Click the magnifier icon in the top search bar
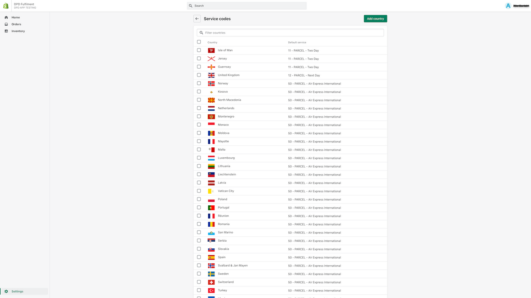Image resolution: width=531 pixels, height=298 pixels. point(192,5)
